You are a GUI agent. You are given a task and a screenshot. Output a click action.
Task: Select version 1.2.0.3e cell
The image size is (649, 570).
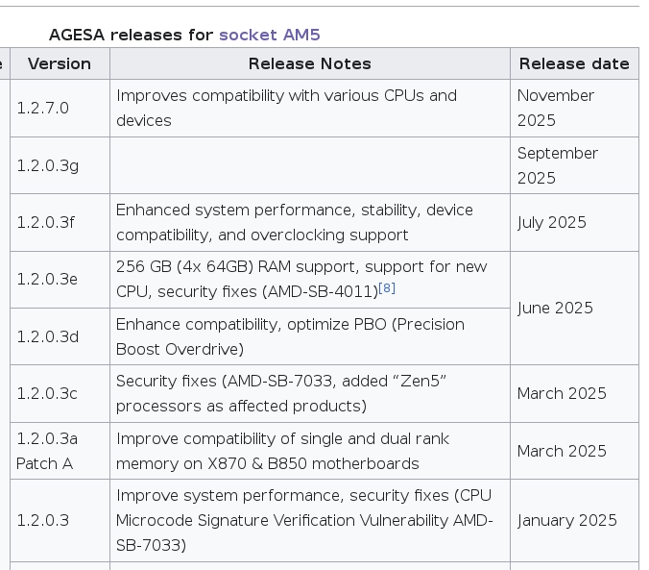point(60,280)
